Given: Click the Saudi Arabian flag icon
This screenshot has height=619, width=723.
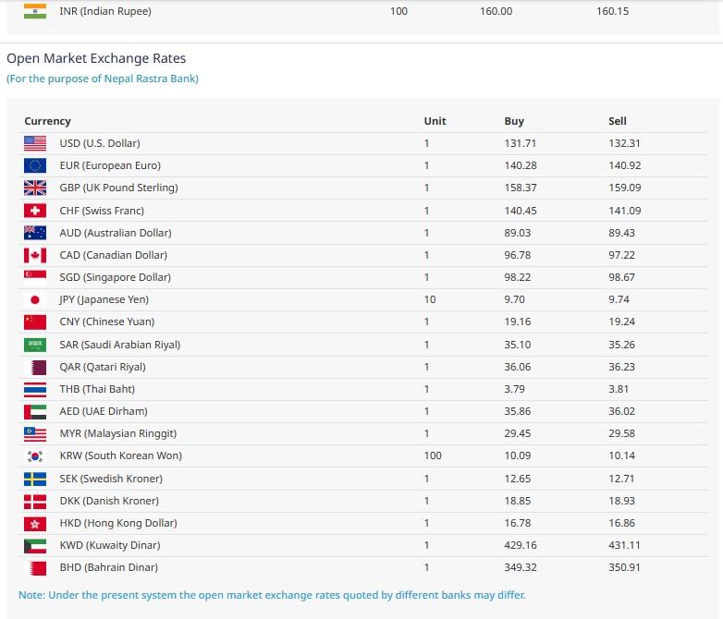Looking at the screenshot, I should pos(35,345).
